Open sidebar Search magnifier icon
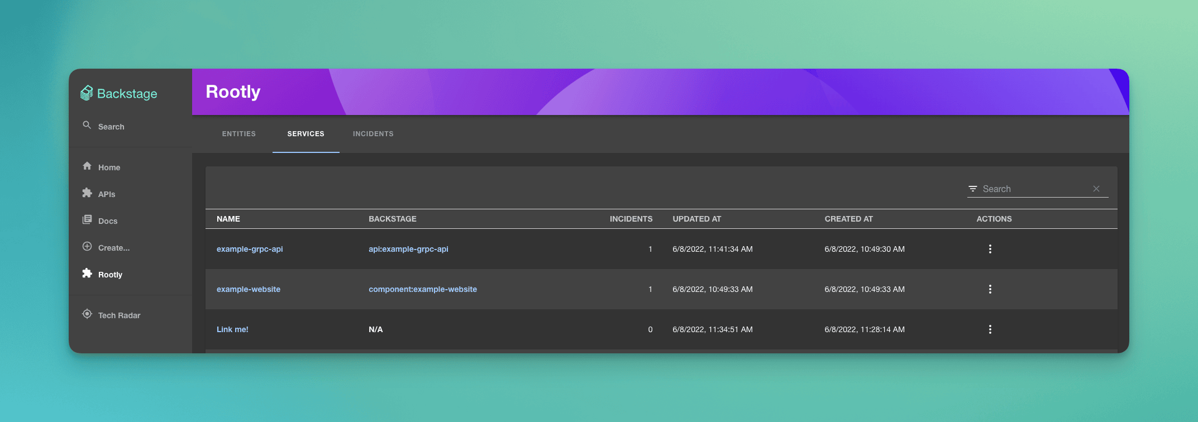Screen dimensions: 1198x422 tap(87, 125)
